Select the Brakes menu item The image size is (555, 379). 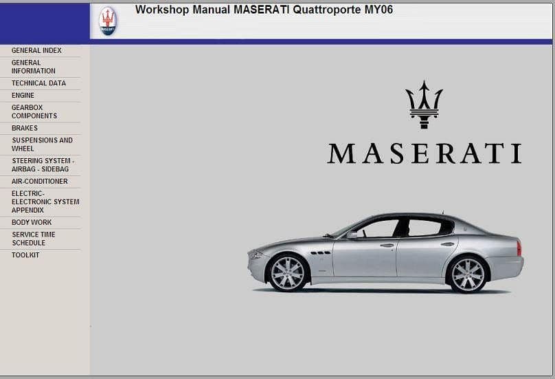(x=25, y=128)
